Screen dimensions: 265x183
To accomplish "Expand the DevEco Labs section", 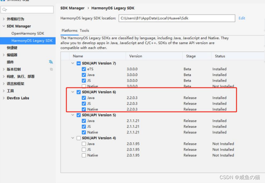I will (4, 98).
